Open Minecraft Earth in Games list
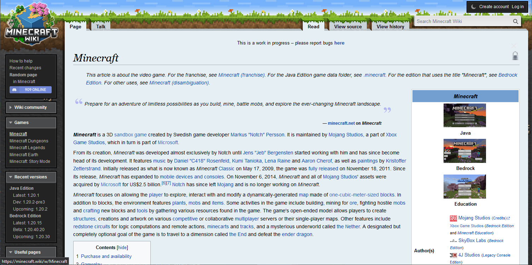The image size is (532, 265). pyautogui.click(x=24, y=155)
